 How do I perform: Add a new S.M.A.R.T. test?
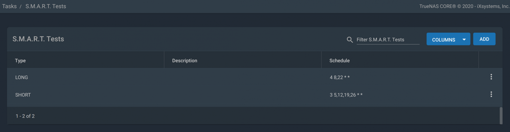click(x=484, y=39)
